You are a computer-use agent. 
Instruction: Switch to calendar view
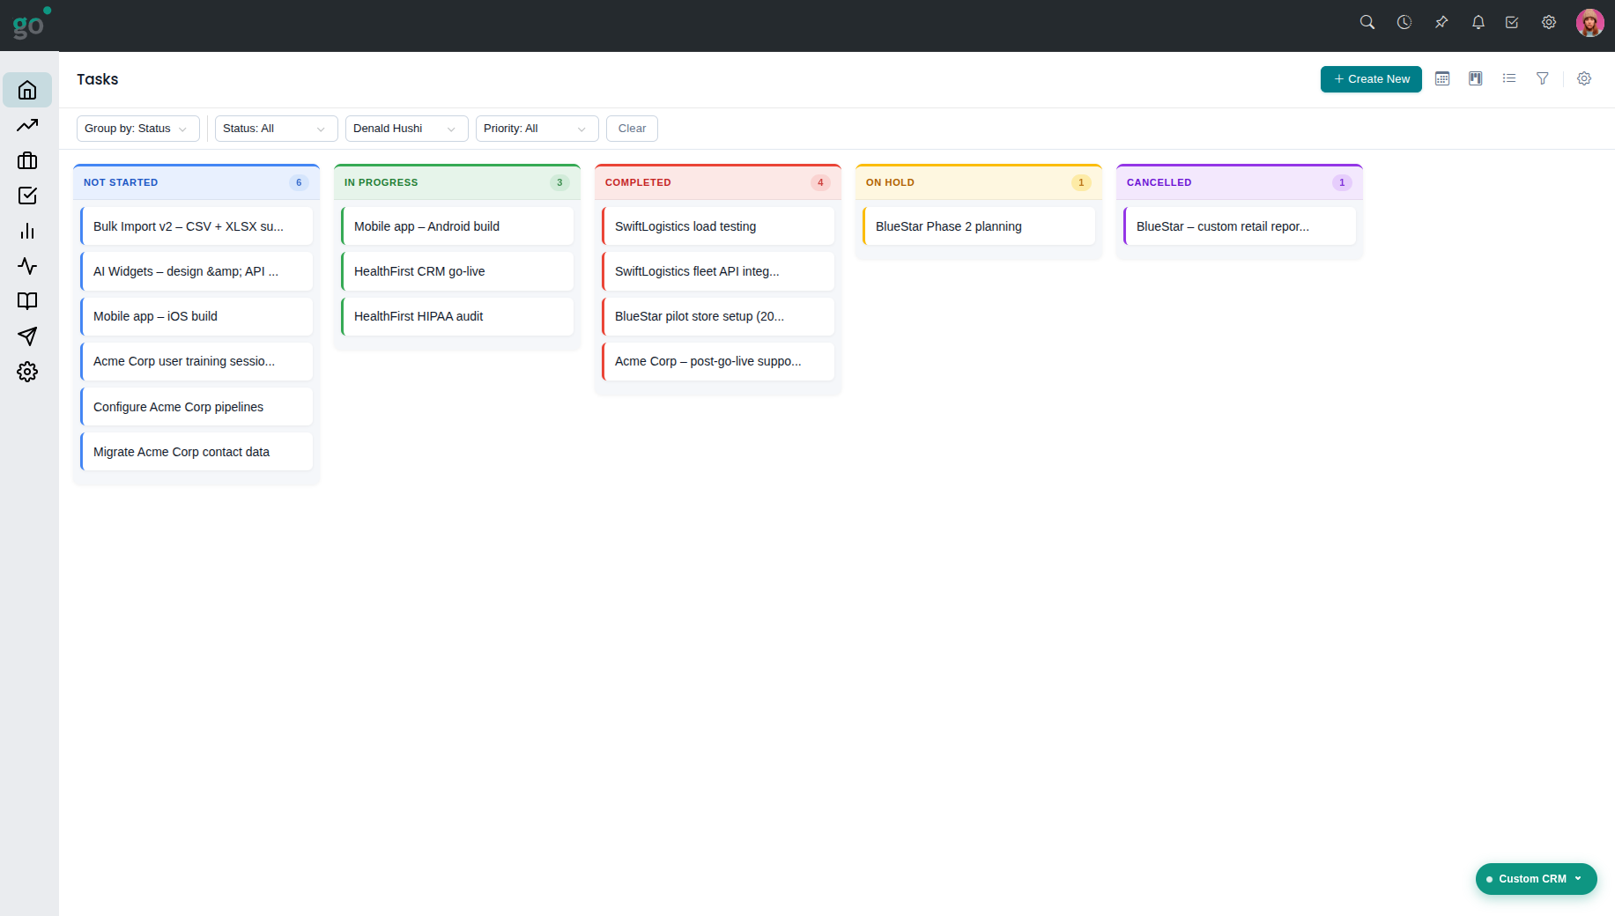click(x=1442, y=78)
